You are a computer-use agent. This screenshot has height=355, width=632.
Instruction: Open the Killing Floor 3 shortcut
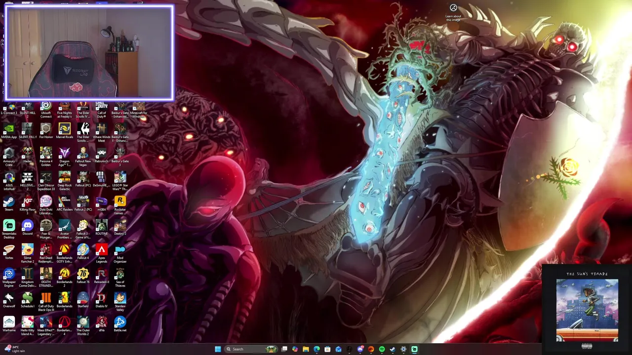click(27, 206)
